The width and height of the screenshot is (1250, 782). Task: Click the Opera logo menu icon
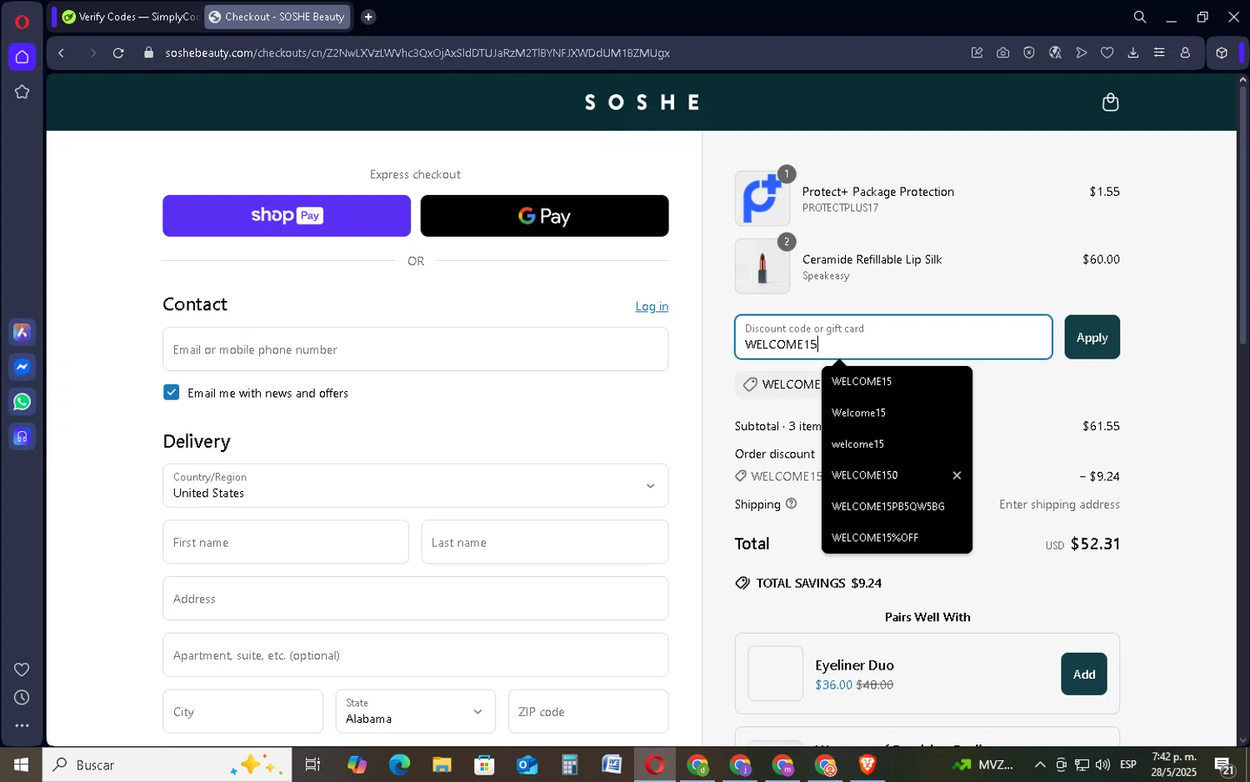point(22,22)
